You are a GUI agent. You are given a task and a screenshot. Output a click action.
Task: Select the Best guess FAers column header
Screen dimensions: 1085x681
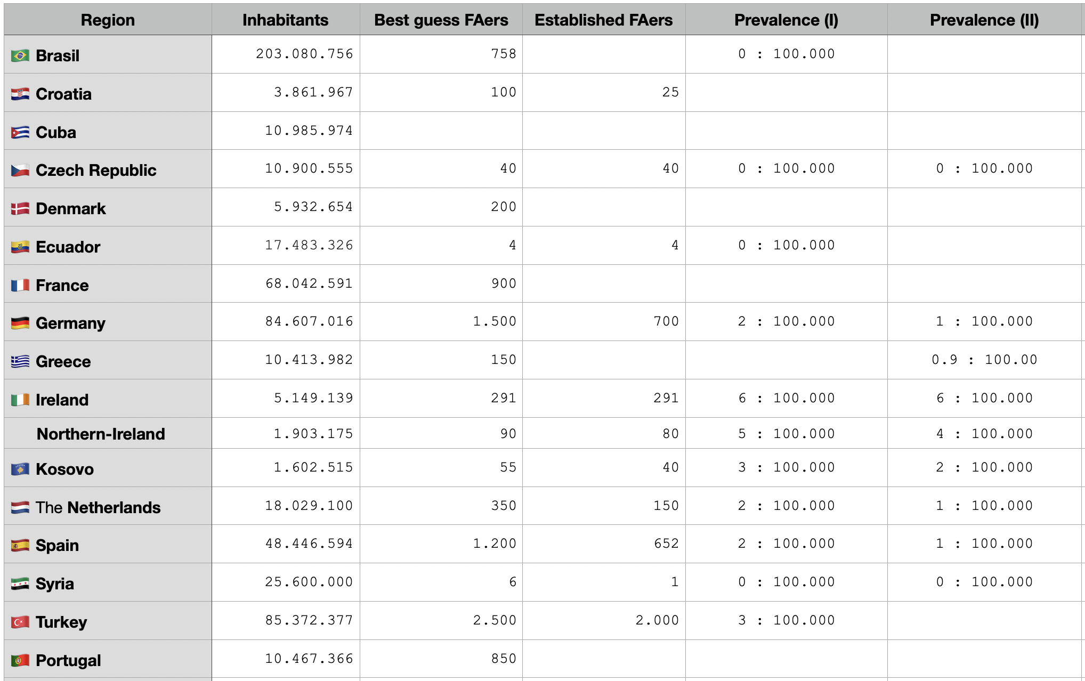pos(441,20)
